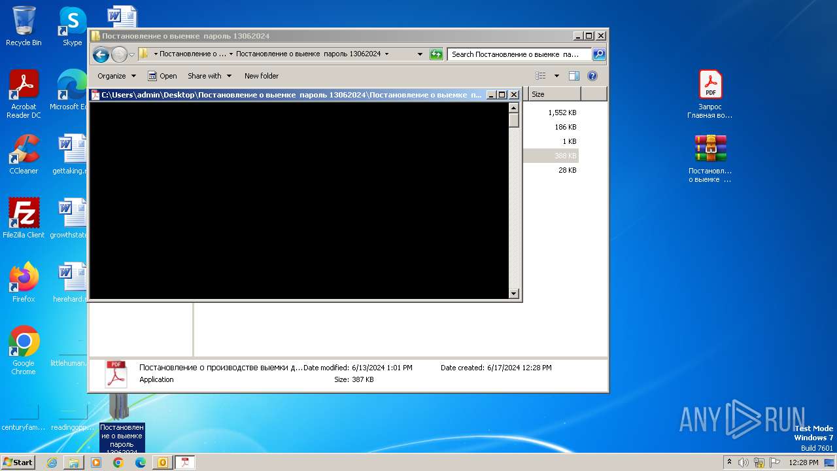The image size is (837, 471).
Task: Click the Explorer Back navigation button
Action: click(x=101, y=54)
